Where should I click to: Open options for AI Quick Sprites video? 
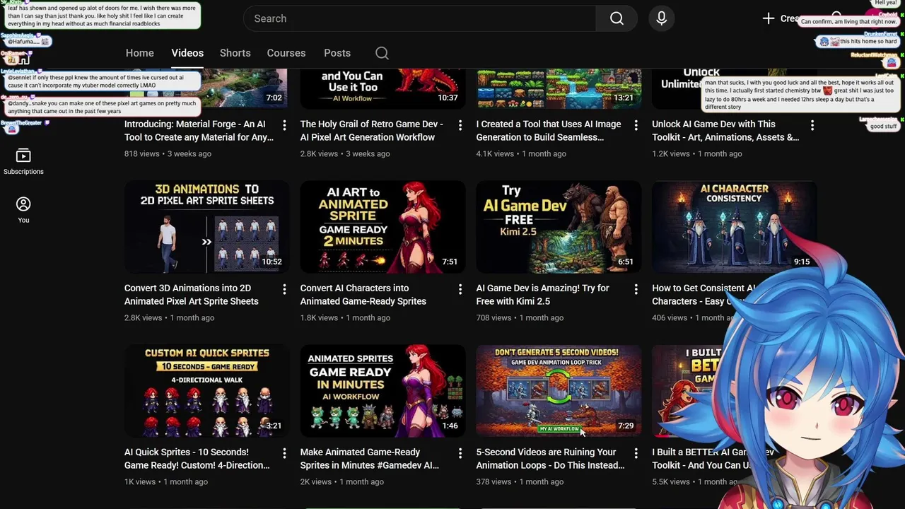tap(284, 453)
